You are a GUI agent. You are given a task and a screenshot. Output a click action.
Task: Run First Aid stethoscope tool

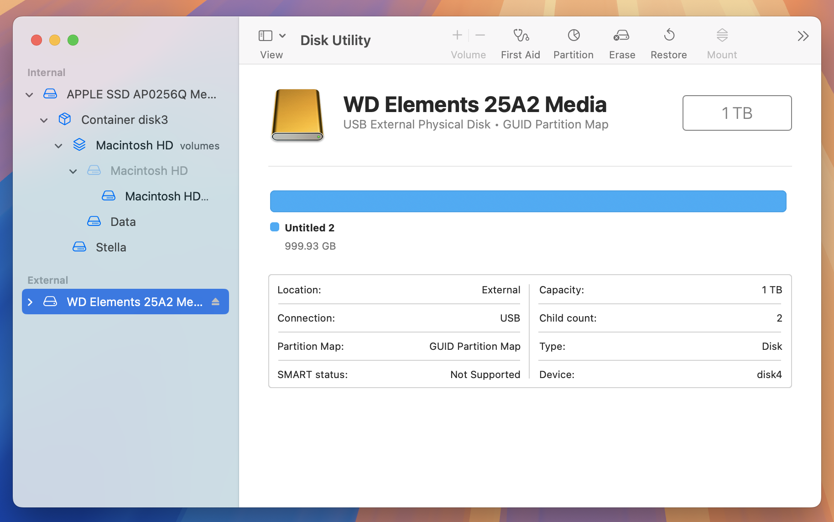[x=521, y=35]
